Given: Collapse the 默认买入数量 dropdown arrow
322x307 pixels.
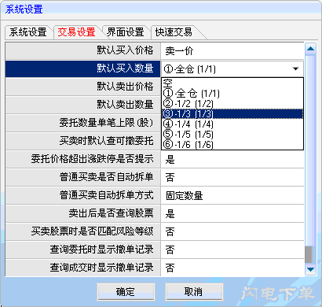Looking at the screenshot, I should coord(295,69).
